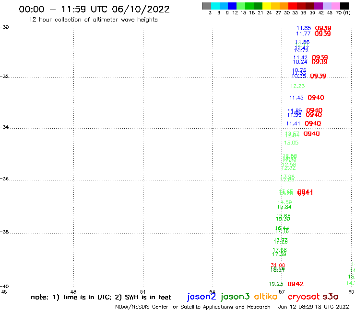Viewport: 355px width, 311px height.
Task: Click the blue 'jason2' satellite label
Action: coord(201,297)
